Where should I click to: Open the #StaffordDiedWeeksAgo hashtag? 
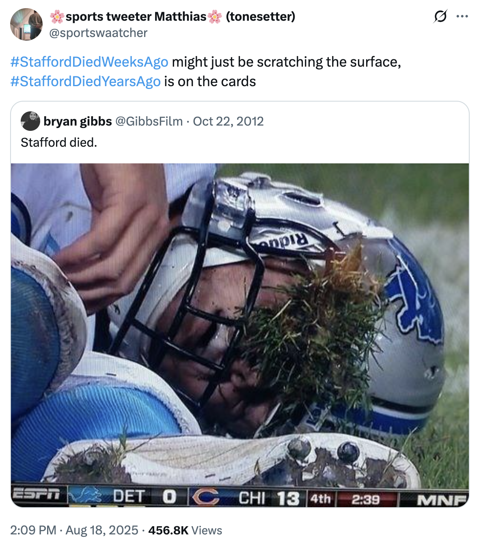click(89, 62)
